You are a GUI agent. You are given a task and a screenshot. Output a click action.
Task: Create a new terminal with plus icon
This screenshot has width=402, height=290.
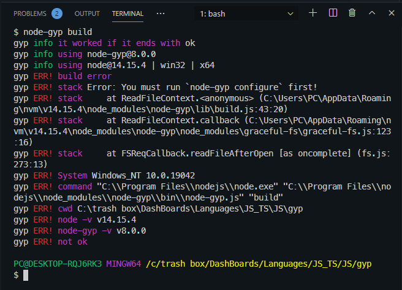click(x=313, y=13)
